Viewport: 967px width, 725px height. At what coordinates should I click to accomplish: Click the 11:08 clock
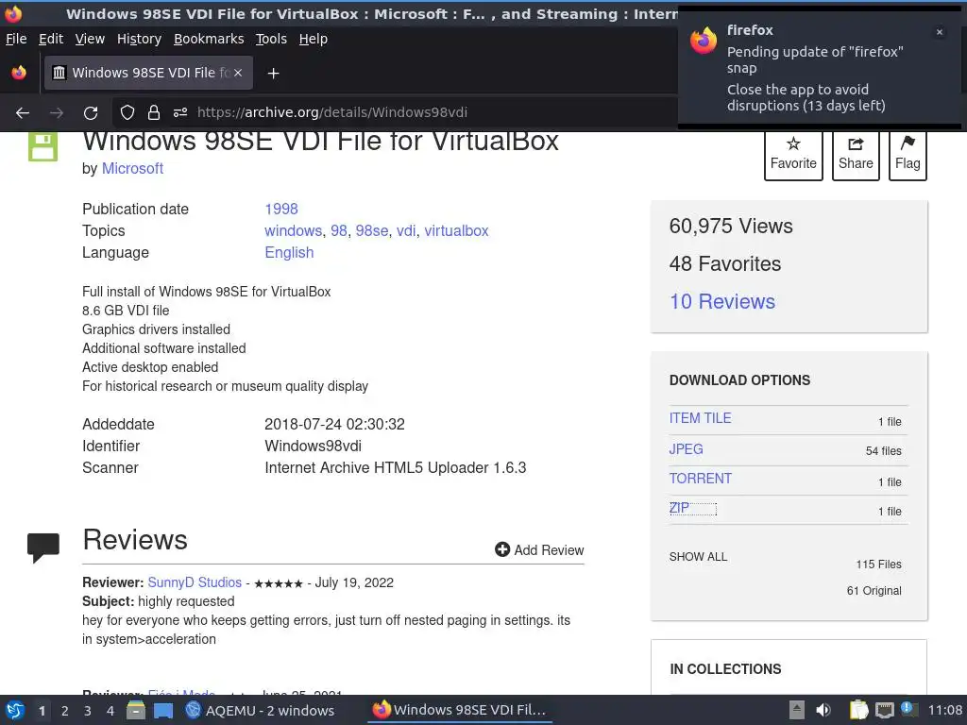click(944, 710)
